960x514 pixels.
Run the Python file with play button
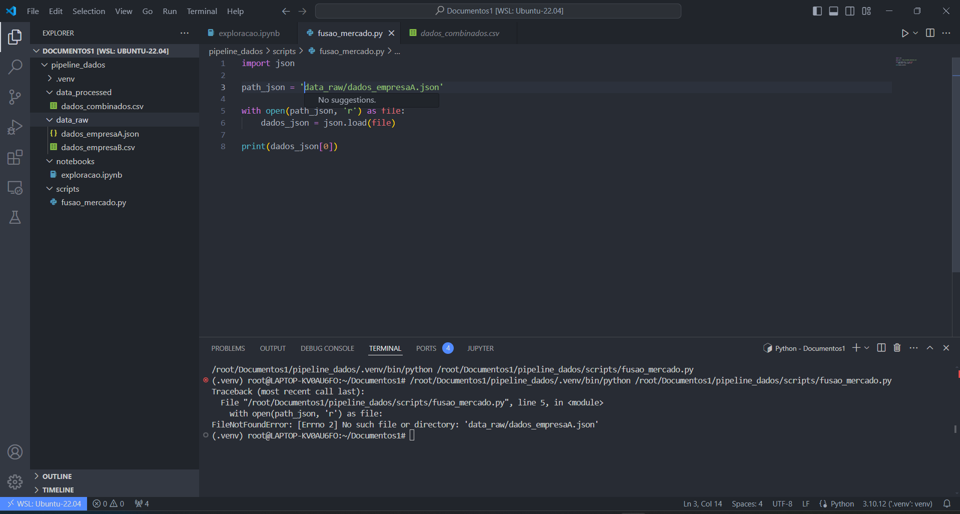tap(904, 33)
